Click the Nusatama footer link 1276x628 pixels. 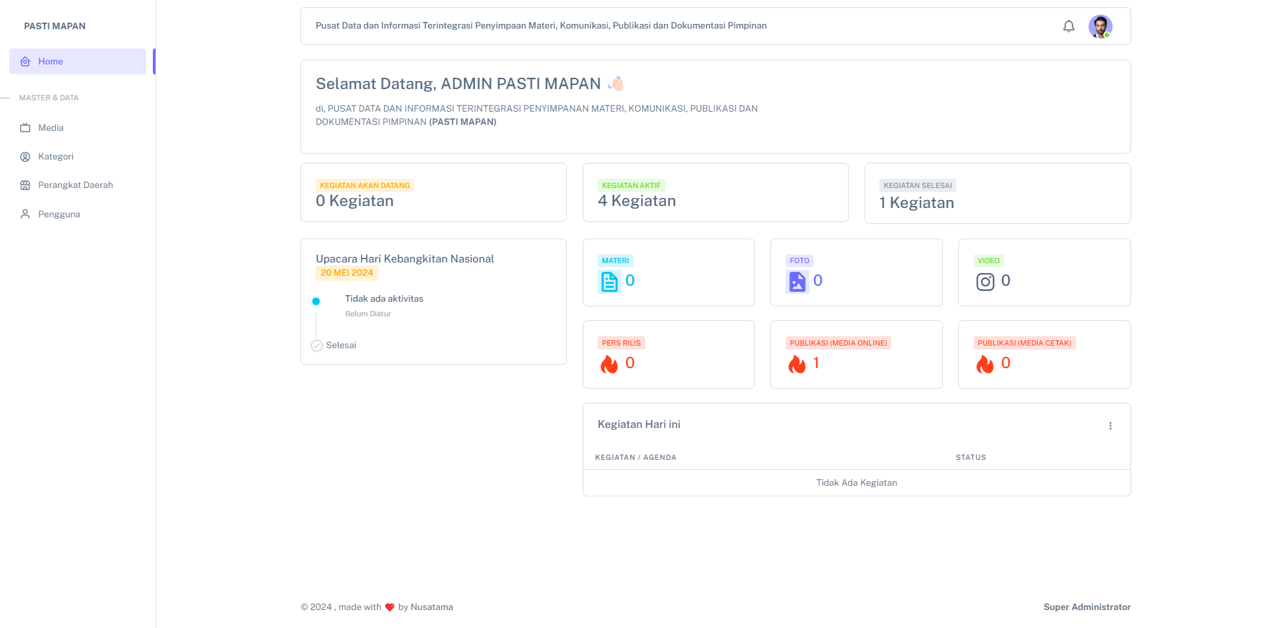click(x=432, y=607)
